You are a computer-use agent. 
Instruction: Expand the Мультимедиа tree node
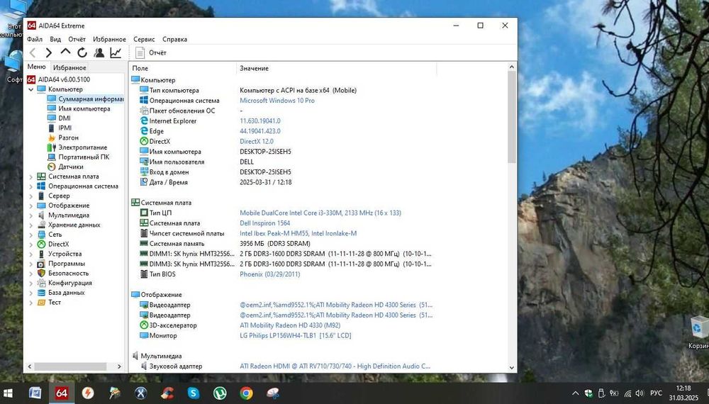click(31, 215)
